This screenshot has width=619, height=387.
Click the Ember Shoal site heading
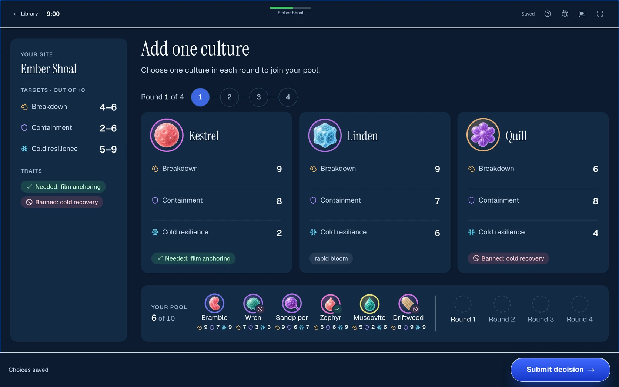(x=48, y=69)
